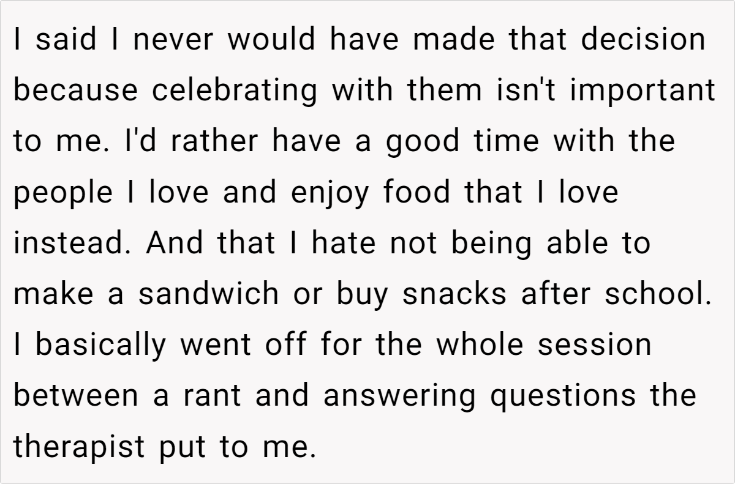Click the word "questions"
This screenshot has height=484, width=735.
[x=562, y=395]
